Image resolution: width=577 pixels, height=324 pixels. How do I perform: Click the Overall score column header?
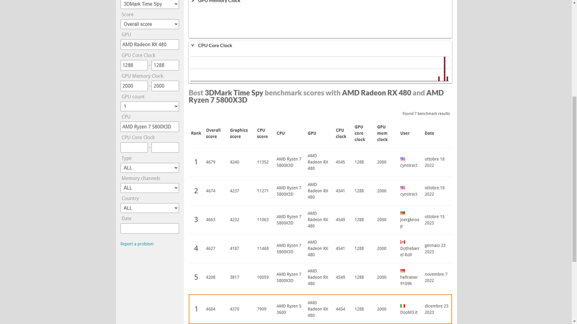click(213, 133)
